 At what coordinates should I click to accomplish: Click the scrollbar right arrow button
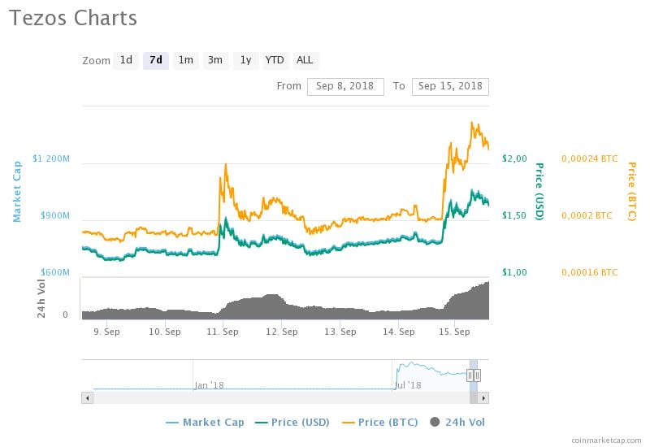[483, 397]
